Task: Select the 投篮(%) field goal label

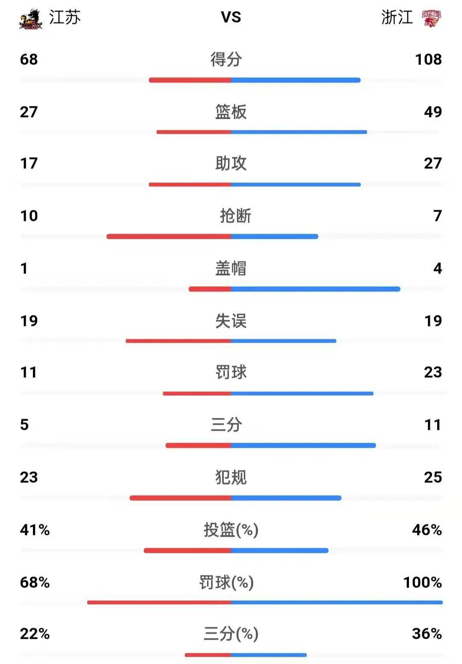Action: pos(231,530)
